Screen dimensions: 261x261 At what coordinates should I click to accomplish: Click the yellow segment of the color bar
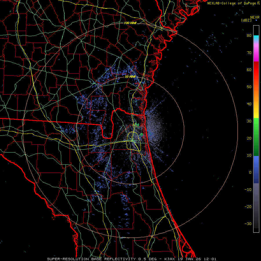256,114
